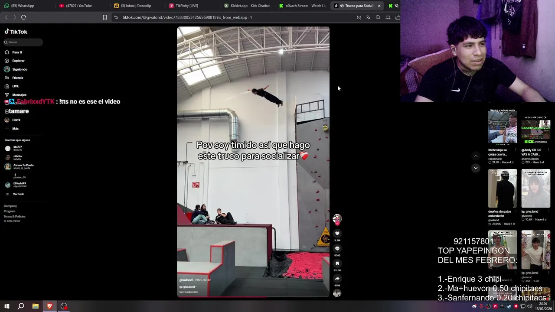Screen dimensions: 555x312
Task: Switch to the Kicklet.app Kick Chatbot tab
Action: [247, 6]
